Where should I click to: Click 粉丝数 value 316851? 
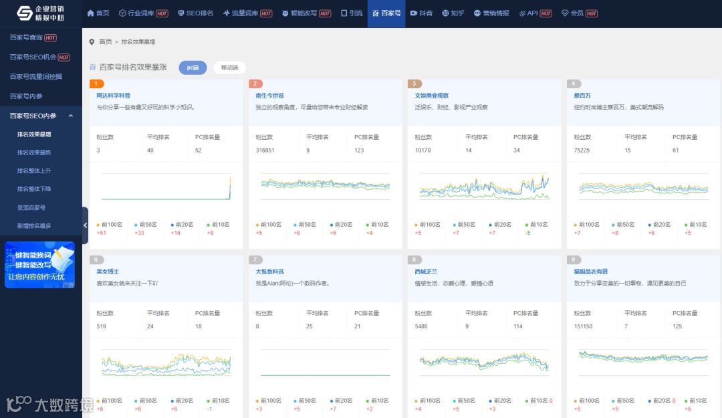pos(265,150)
